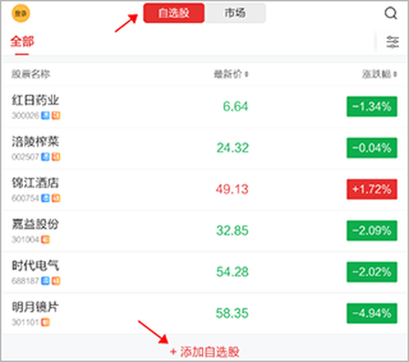Click stock code 300026

(26, 116)
